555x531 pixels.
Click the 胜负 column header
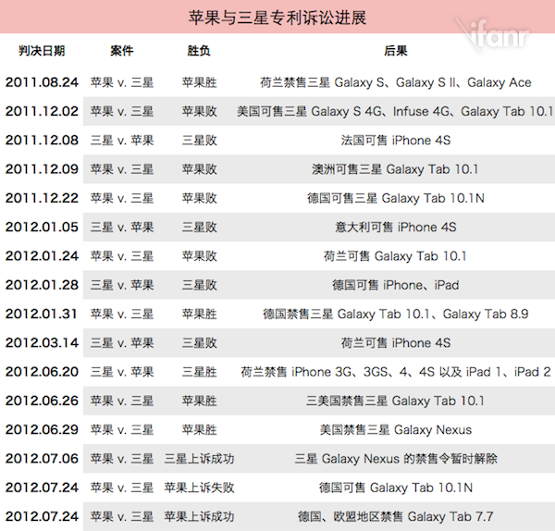click(x=199, y=50)
